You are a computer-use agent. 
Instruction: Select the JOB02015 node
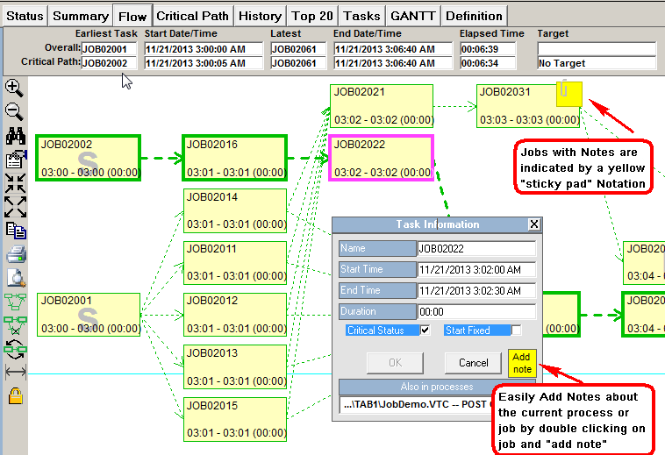click(235, 419)
